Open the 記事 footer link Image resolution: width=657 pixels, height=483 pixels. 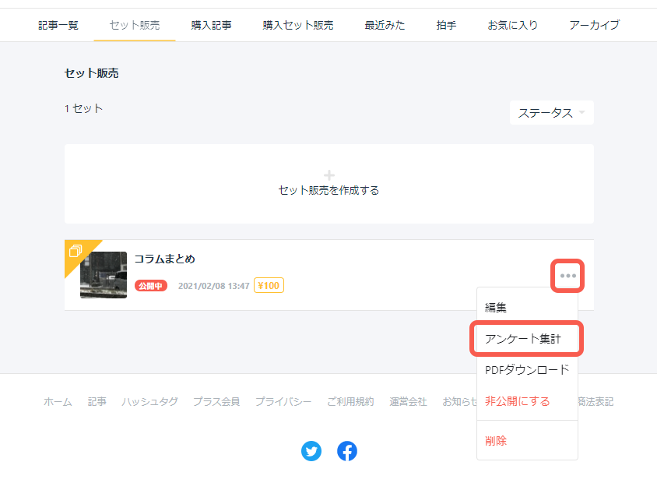pyautogui.click(x=97, y=402)
